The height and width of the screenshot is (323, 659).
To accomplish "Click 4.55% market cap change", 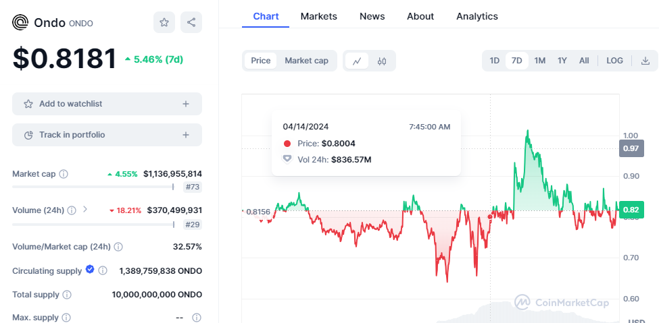I will tap(122, 174).
